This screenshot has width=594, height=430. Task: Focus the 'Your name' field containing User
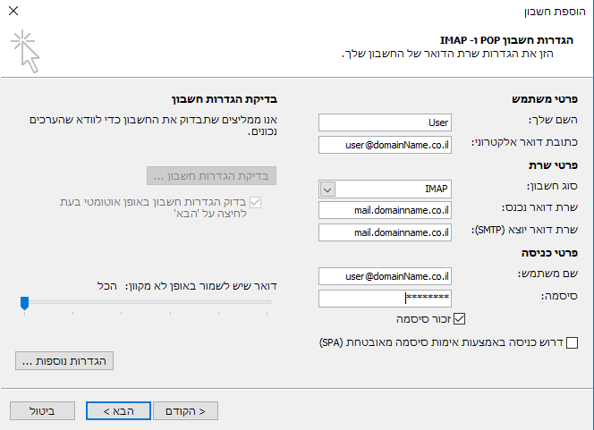[385, 122]
